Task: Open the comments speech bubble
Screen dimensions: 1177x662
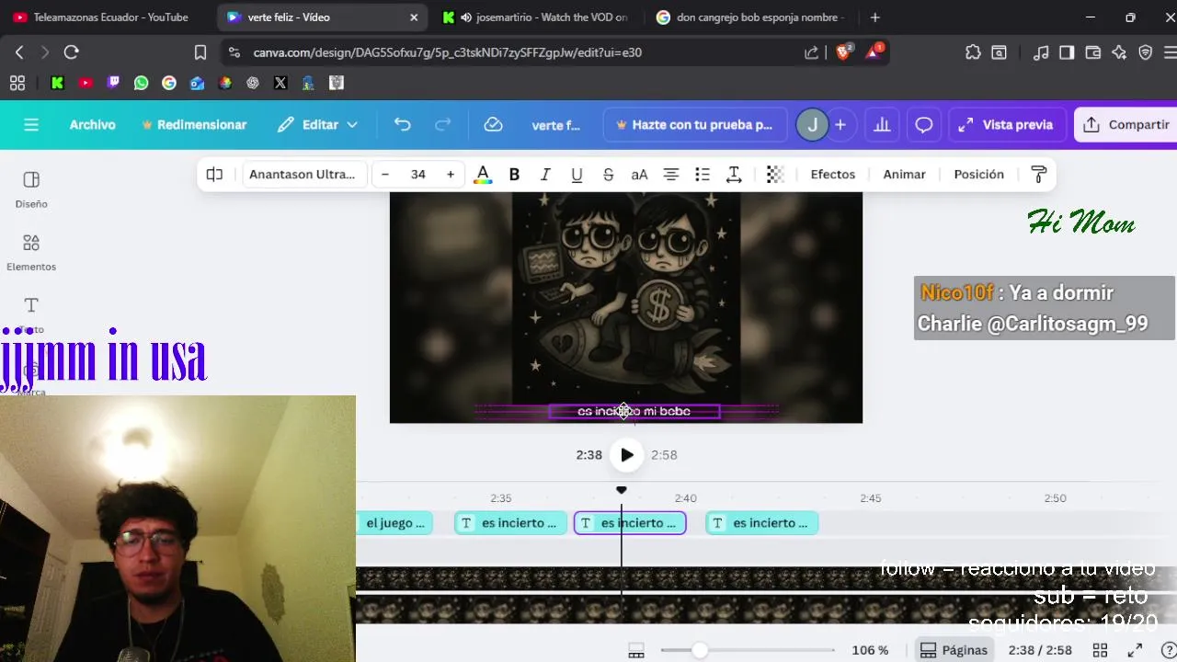Action: pyautogui.click(x=924, y=125)
